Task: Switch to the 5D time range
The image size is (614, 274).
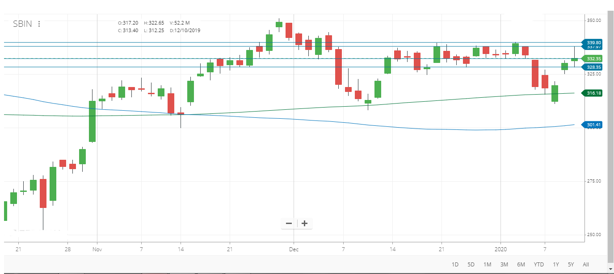Action: [471, 265]
